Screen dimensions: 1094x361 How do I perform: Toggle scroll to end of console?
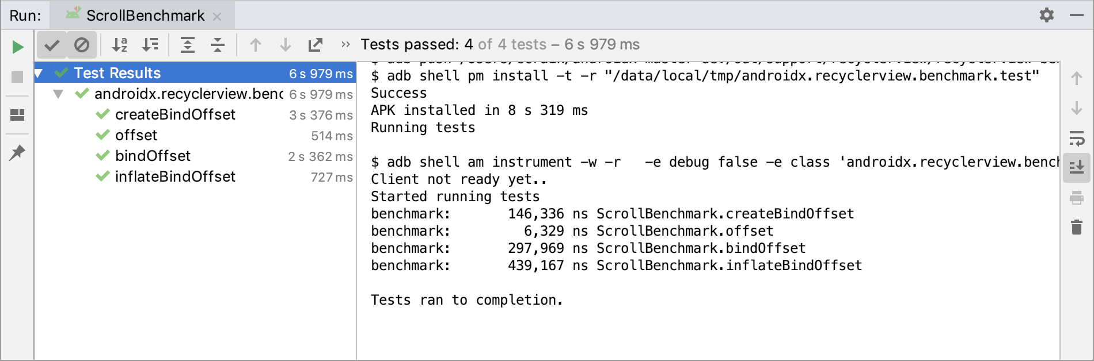(x=1076, y=168)
